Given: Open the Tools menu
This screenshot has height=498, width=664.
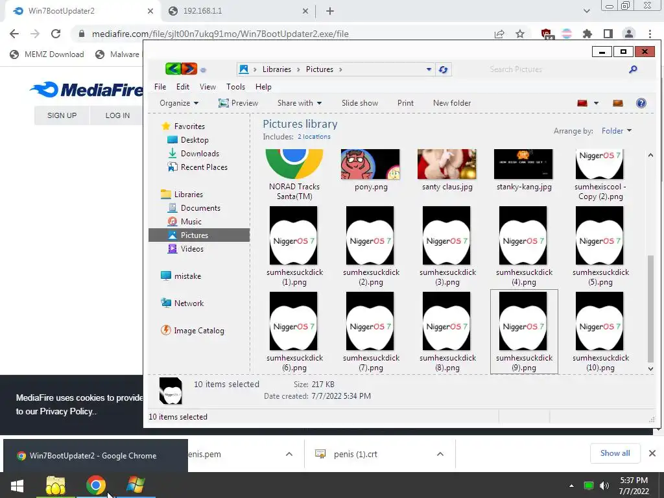Looking at the screenshot, I should coord(235,87).
